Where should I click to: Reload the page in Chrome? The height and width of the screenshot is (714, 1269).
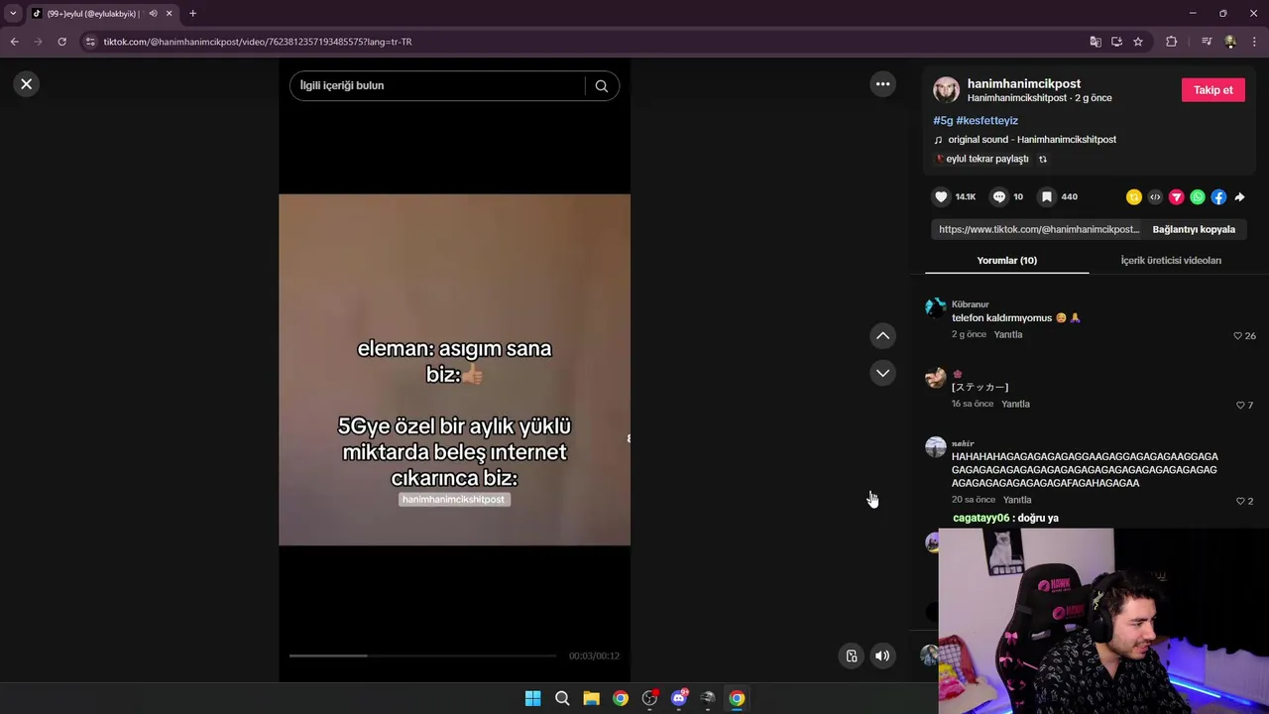point(61,42)
